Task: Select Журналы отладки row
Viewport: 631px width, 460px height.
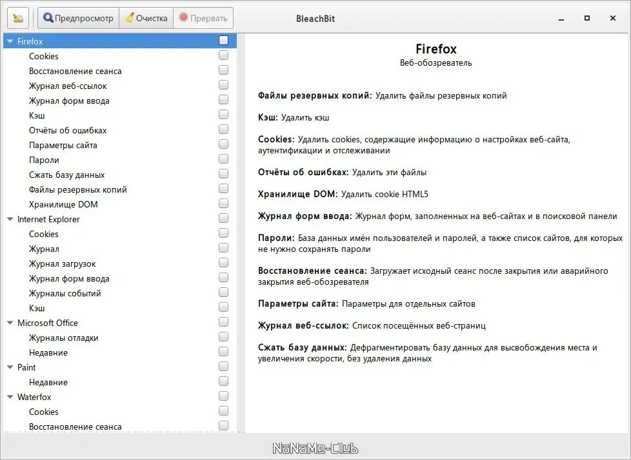Action: pyautogui.click(x=120, y=338)
